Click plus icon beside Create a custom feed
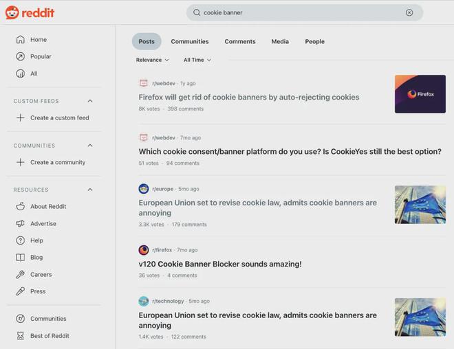The image size is (454, 349). pyautogui.click(x=20, y=117)
